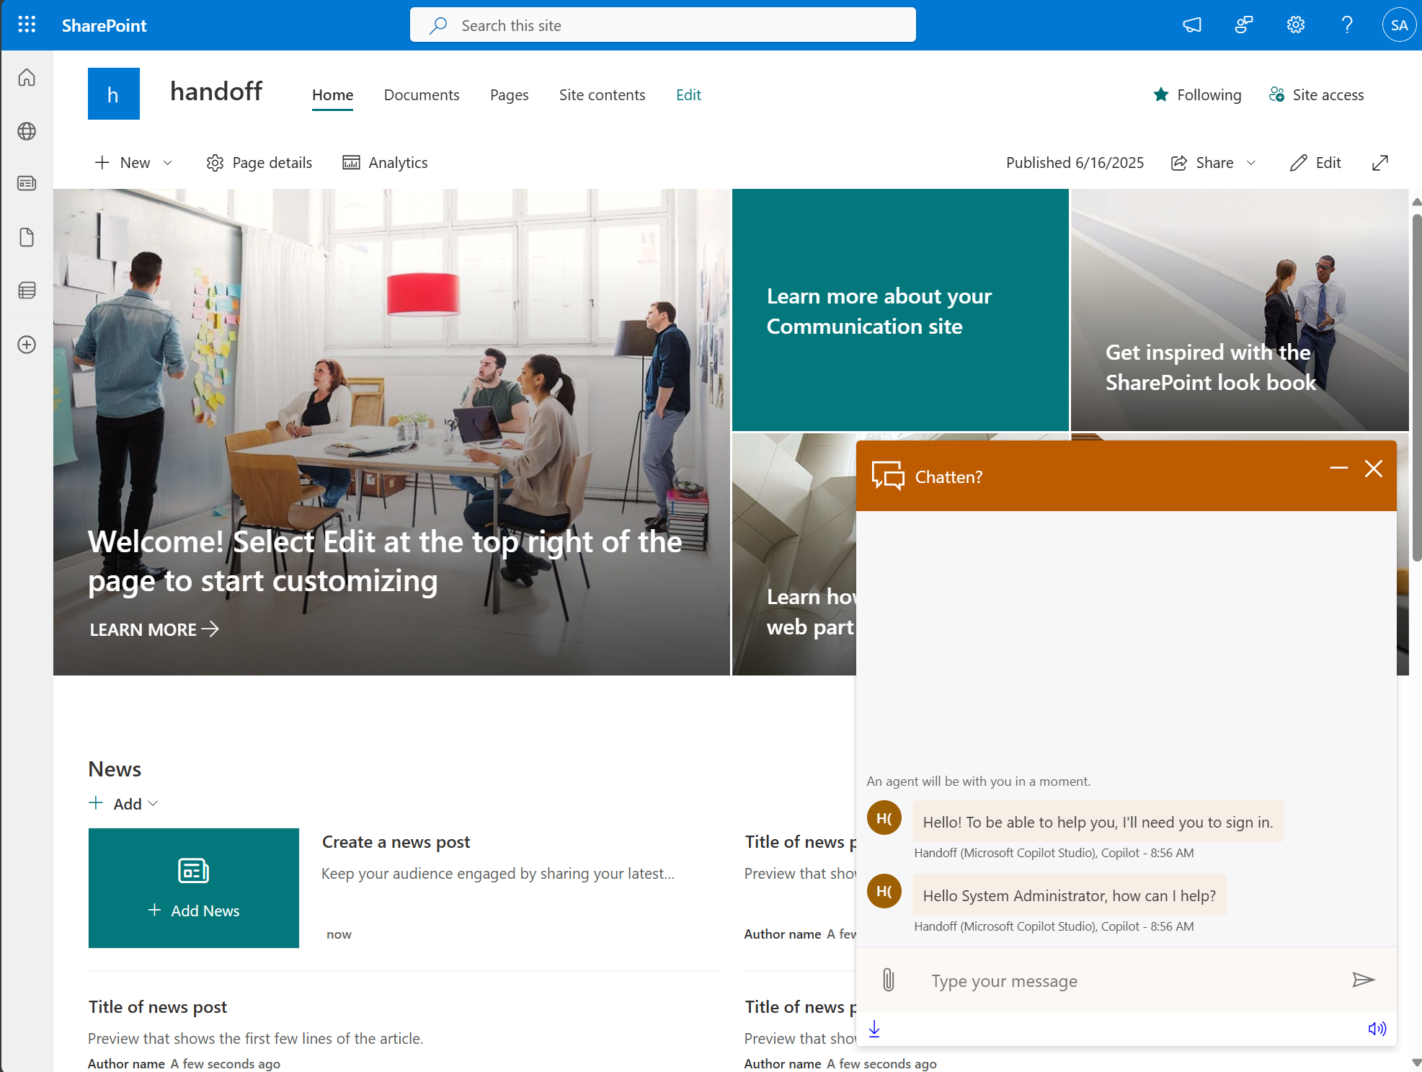Open Learn more about your Communication site tile

[x=900, y=310]
